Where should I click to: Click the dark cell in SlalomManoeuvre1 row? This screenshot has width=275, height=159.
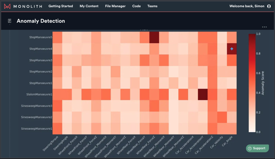202,94
